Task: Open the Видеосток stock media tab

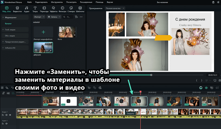Action: [x=17, y=9]
